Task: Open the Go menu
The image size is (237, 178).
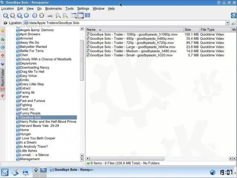Action: point(39,9)
